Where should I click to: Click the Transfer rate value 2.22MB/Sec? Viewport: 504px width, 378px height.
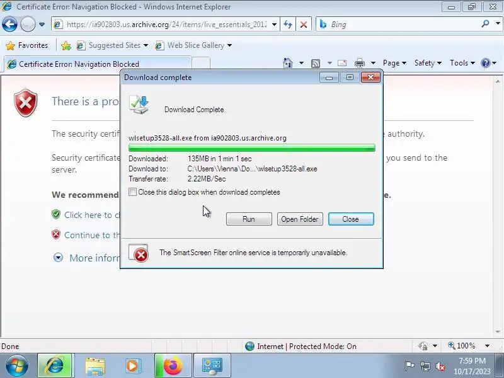pos(207,179)
